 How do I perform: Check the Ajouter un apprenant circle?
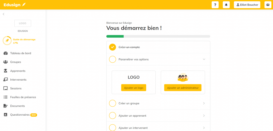click(113, 116)
